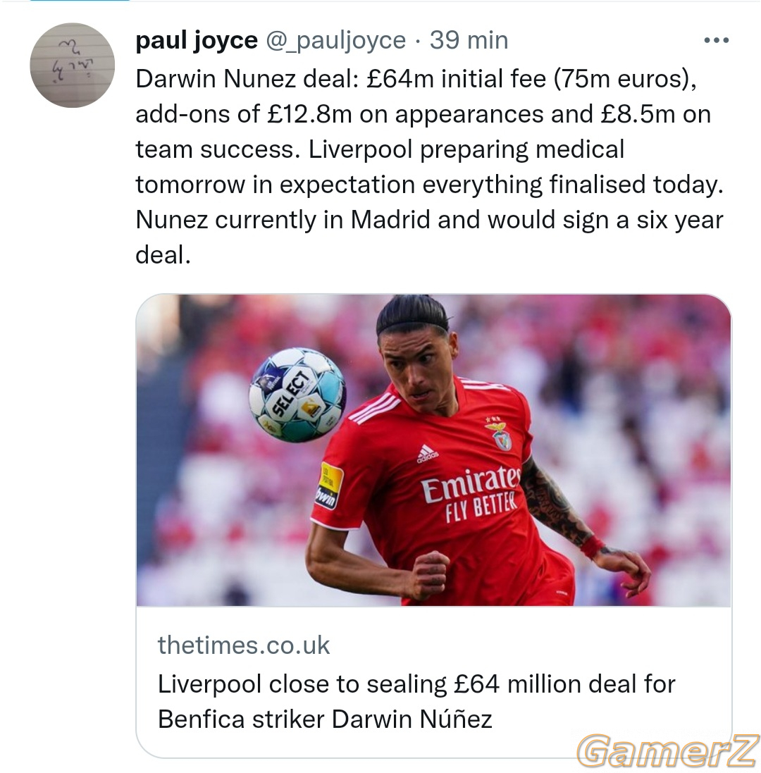Open the @_pauljoyce handle link
This screenshot has width=761, height=773.
pos(335,40)
